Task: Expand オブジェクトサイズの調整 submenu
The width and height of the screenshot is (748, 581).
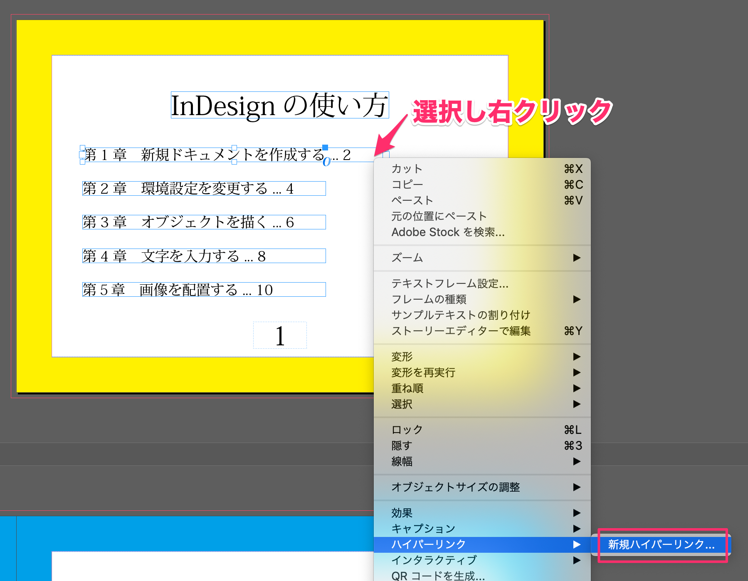Action: [x=482, y=487]
